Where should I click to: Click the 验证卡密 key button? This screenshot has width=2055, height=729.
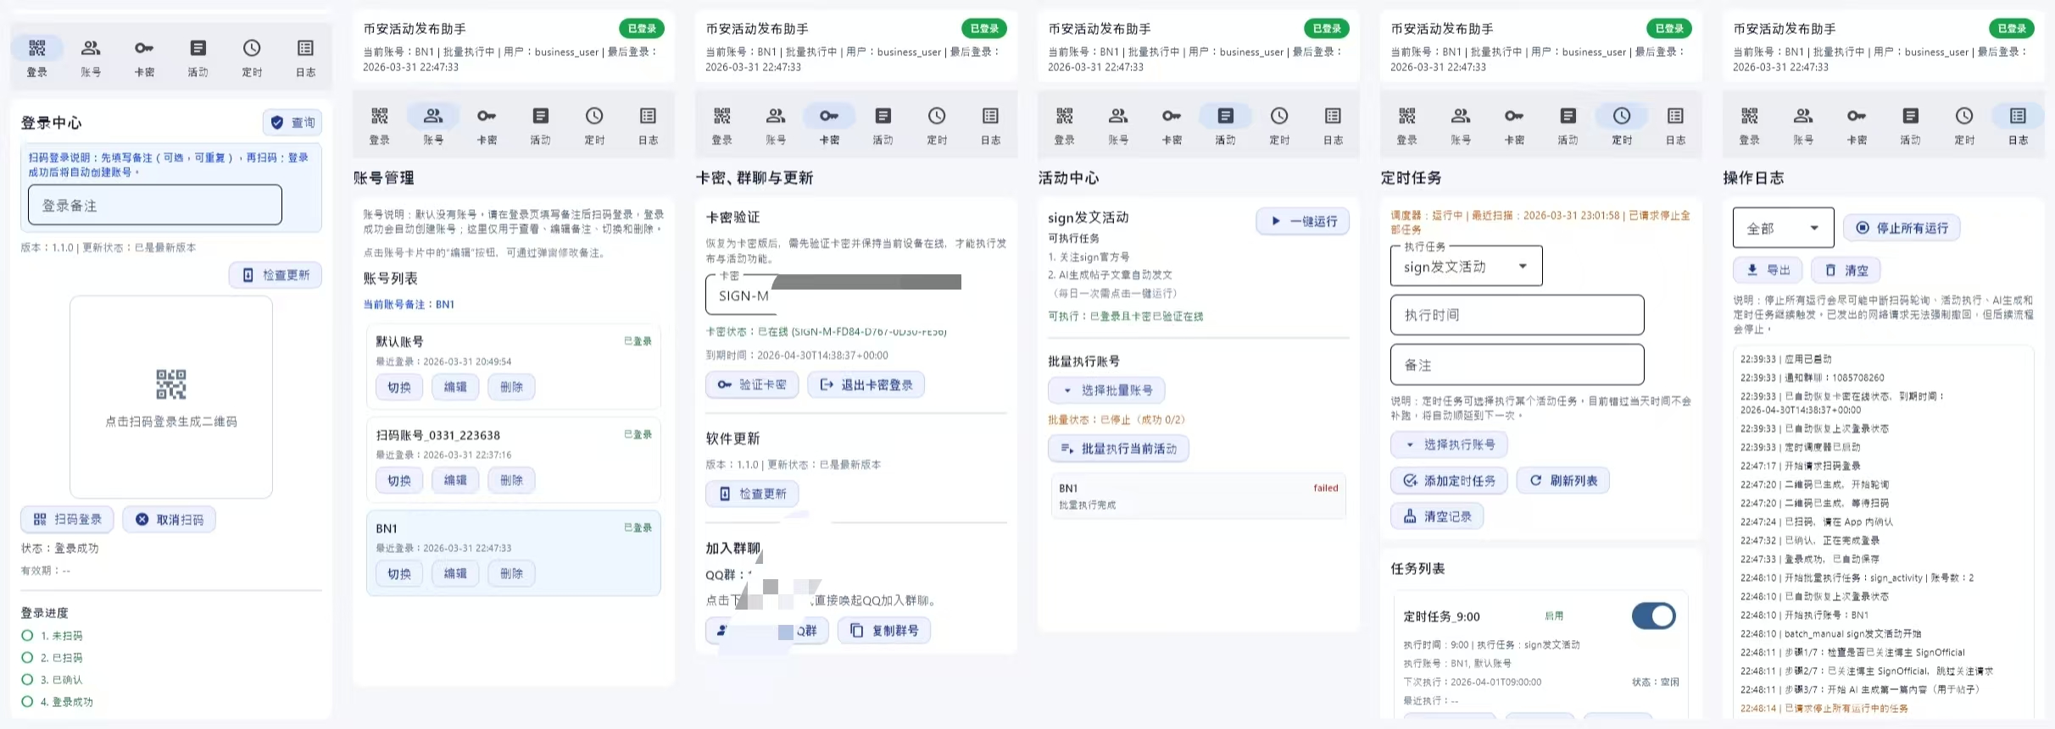(x=751, y=384)
